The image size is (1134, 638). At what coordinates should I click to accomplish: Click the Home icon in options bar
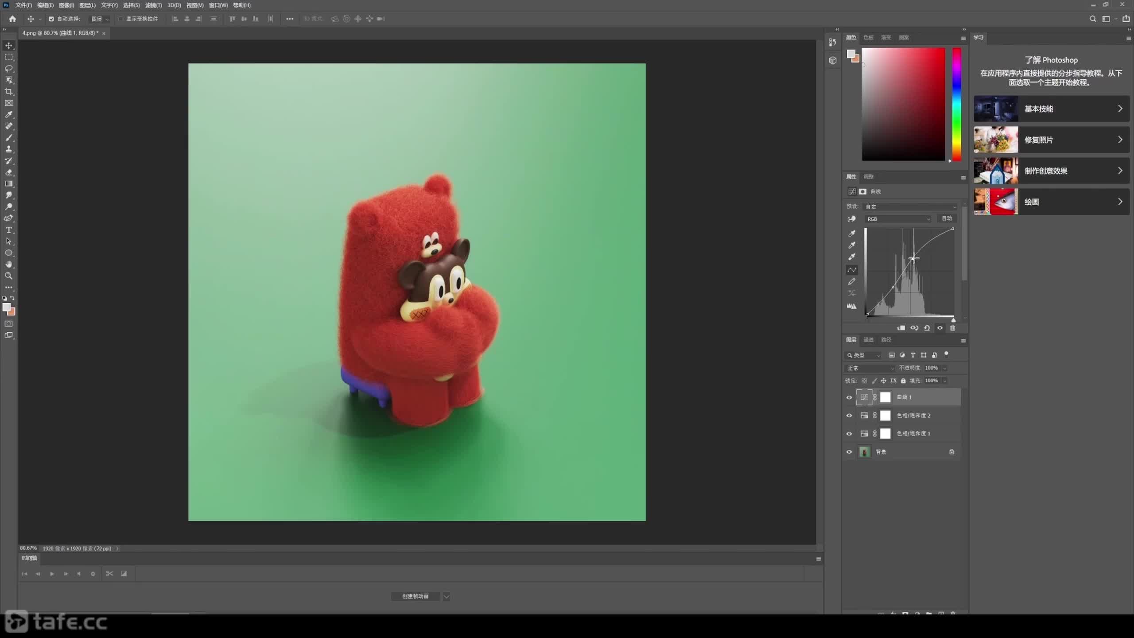click(x=12, y=19)
